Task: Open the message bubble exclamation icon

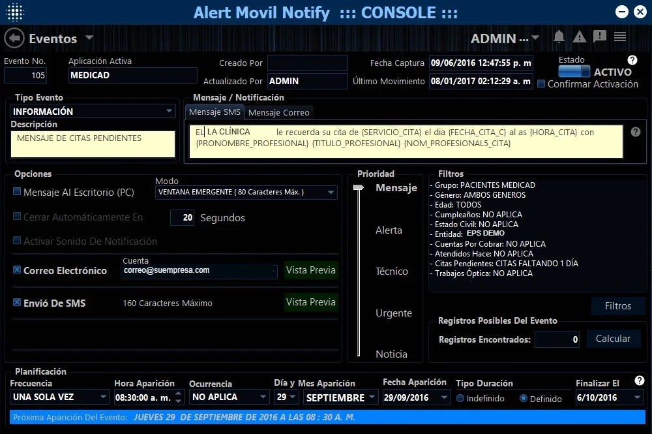Action: (599, 37)
